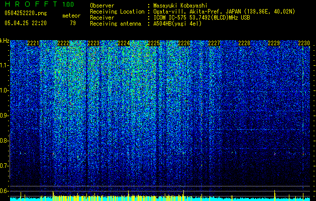Viewport: 316px width, 201px height.
Task: Click the 2222 time marker
Action: coord(63,43)
